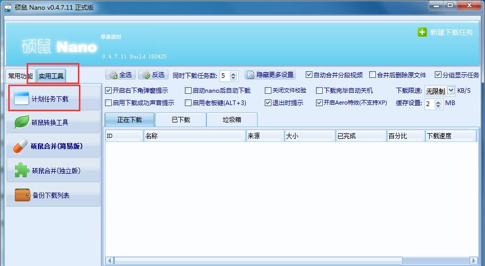This screenshot has width=485, height=266.
Task: Click the capsule pill icon for 硕鼠合并(简易版)
Action: (x=20, y=146)
